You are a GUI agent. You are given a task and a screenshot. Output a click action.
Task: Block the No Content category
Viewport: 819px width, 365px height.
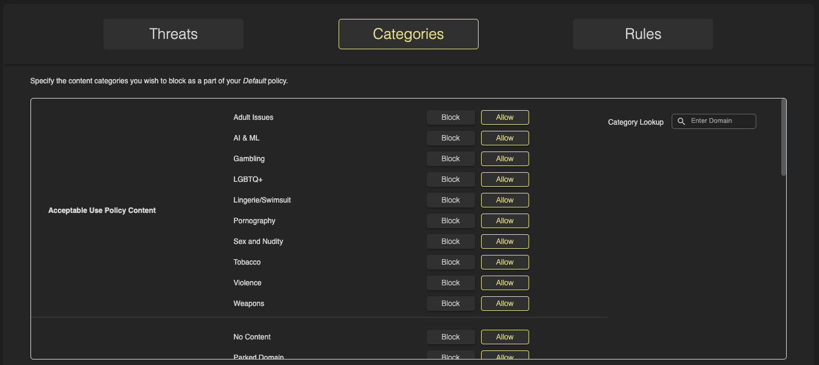point(450,337)
